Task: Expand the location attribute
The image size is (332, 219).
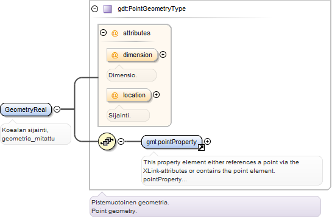Action: pos(157,95)
